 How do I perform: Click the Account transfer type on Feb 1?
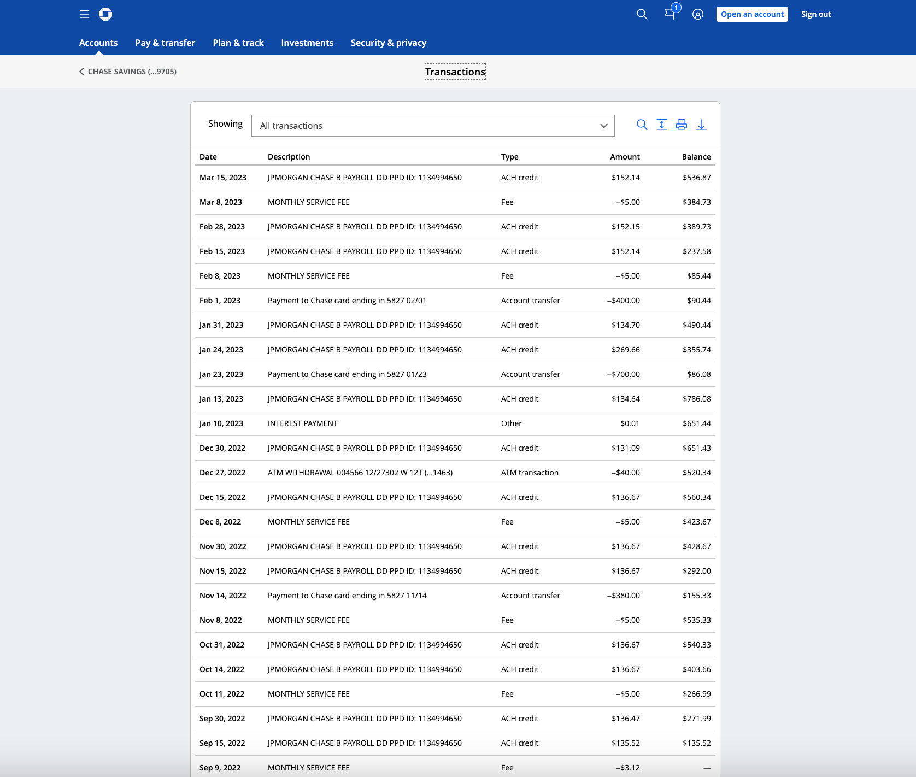click(x=531, y=301)
